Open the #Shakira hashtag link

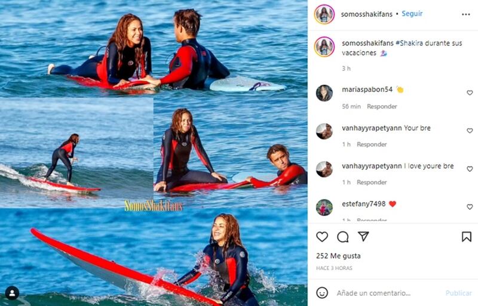coord(409,43)
